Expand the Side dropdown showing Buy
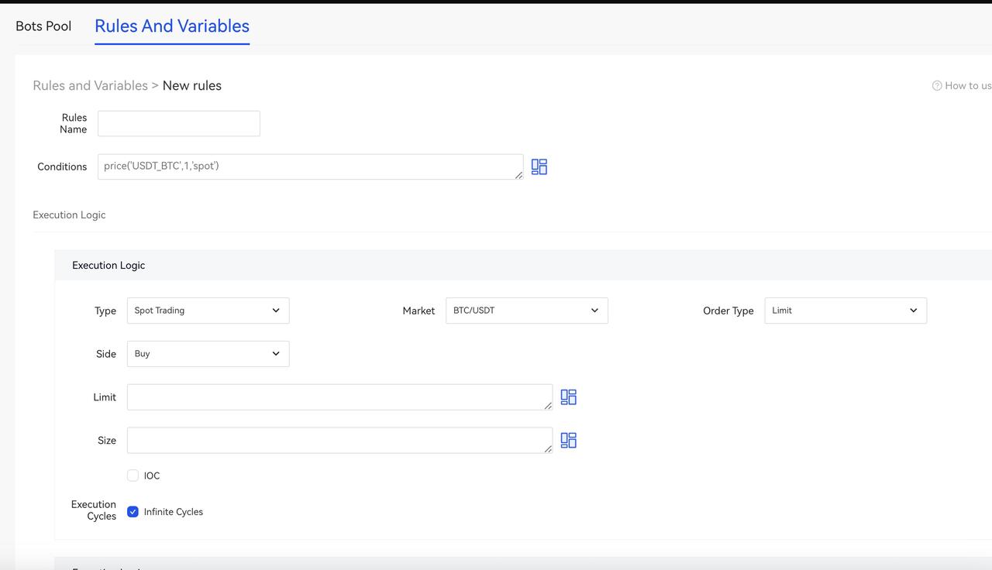The height and width of the screenshot is (570, 992). [x=208, y=354]
